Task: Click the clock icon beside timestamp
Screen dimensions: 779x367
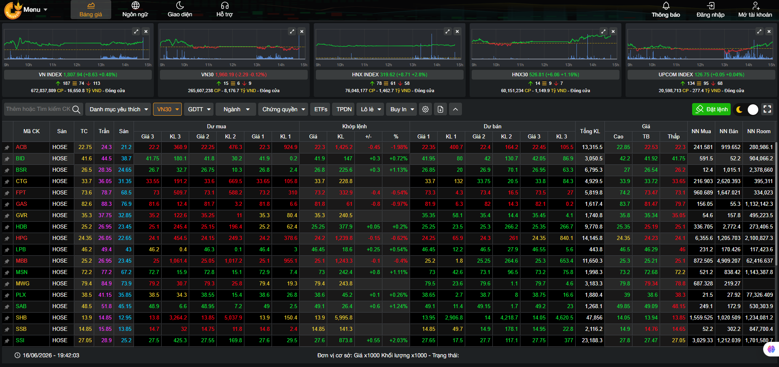Action: (x=17, y=355)
